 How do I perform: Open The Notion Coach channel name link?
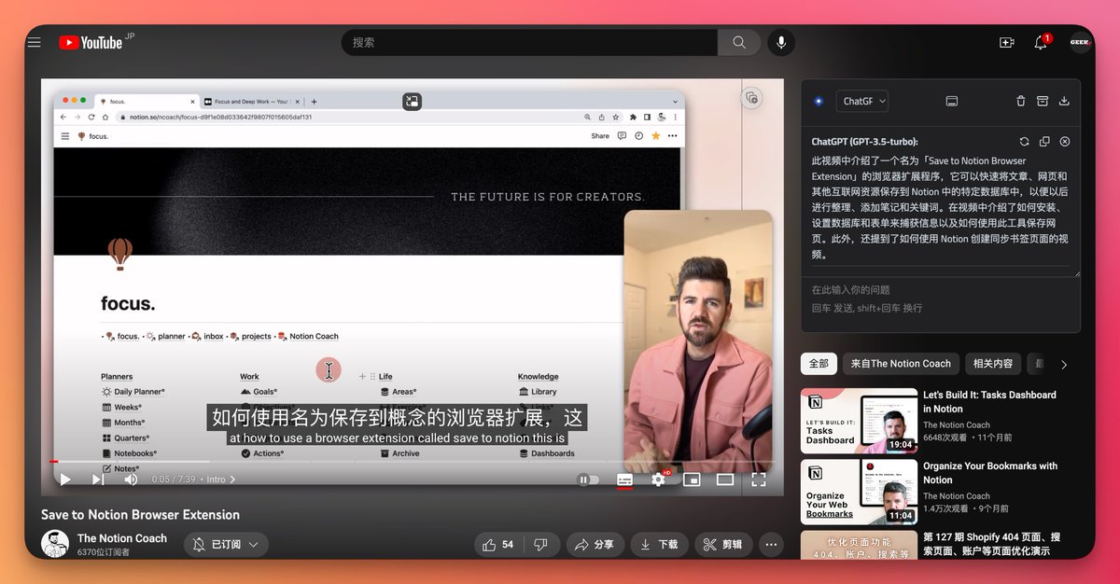[x=122, y=538]
